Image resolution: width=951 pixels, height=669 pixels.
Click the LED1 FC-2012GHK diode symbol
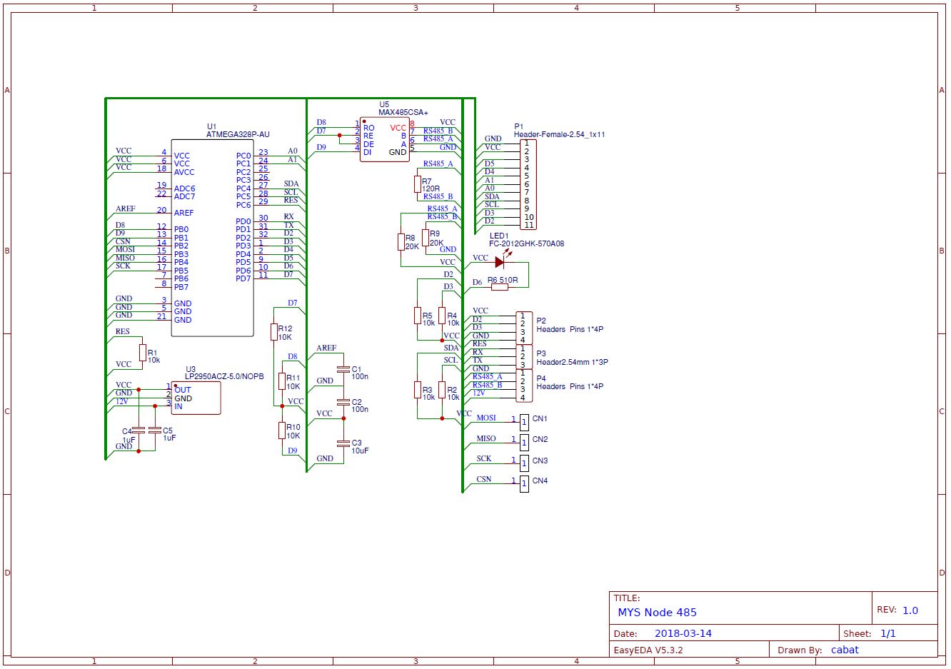pyautogui.click(x=500, y=262)
